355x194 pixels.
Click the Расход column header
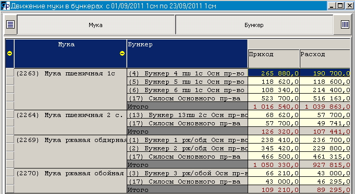325,59
